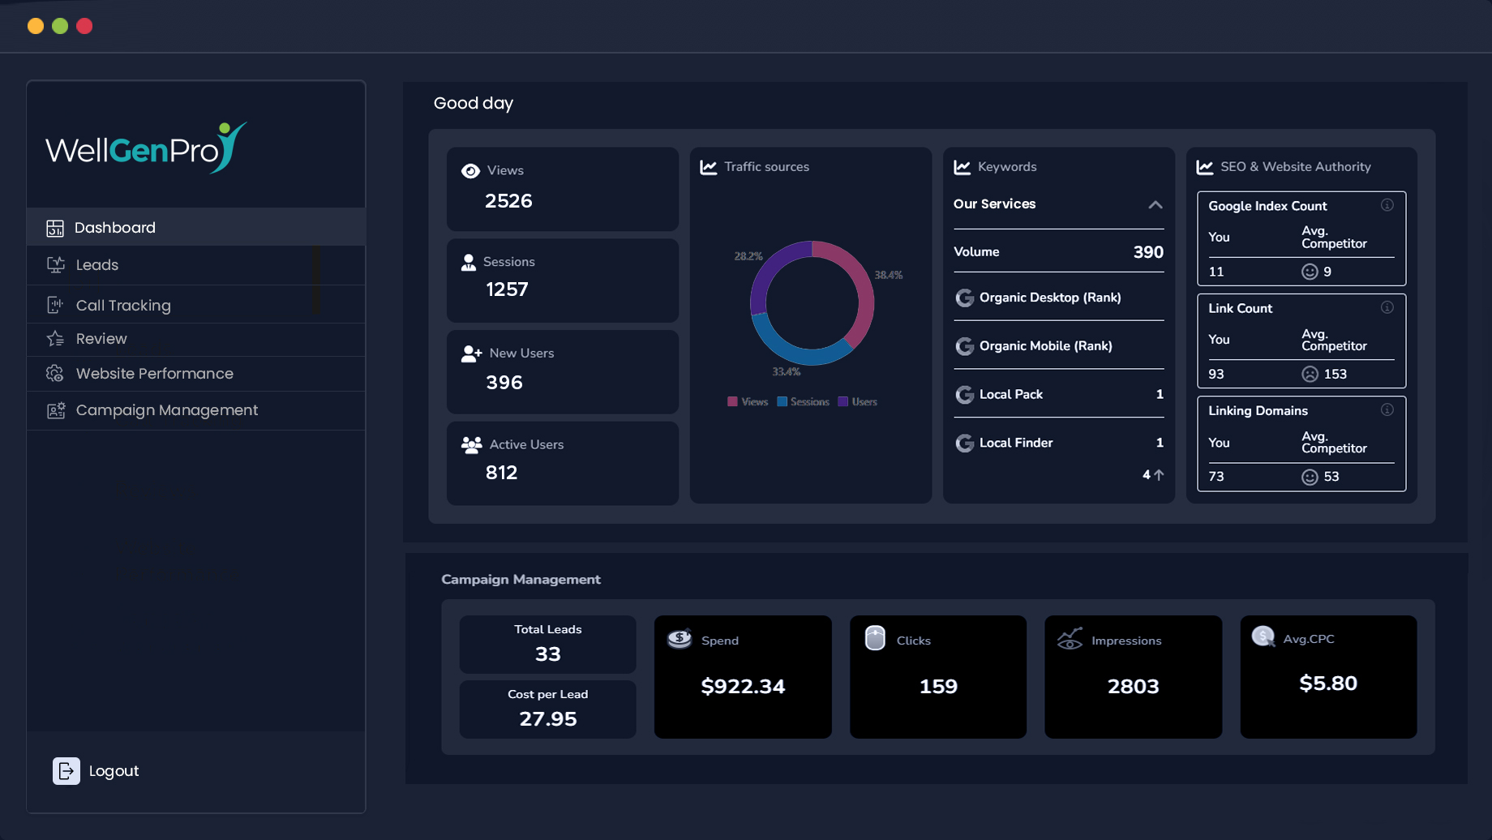Click the Clicks mouse icon

click(875, 638)
